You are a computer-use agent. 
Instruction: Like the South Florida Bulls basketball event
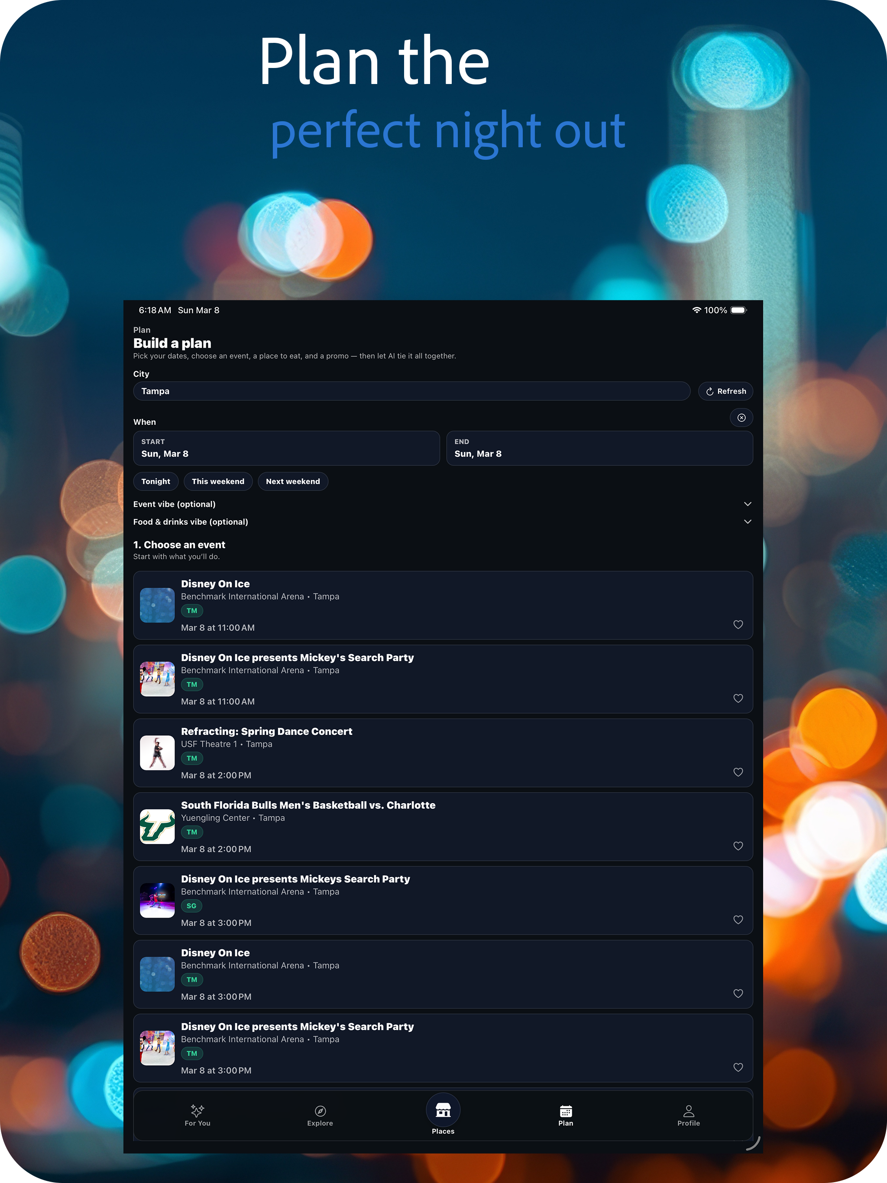pos(738,846)
